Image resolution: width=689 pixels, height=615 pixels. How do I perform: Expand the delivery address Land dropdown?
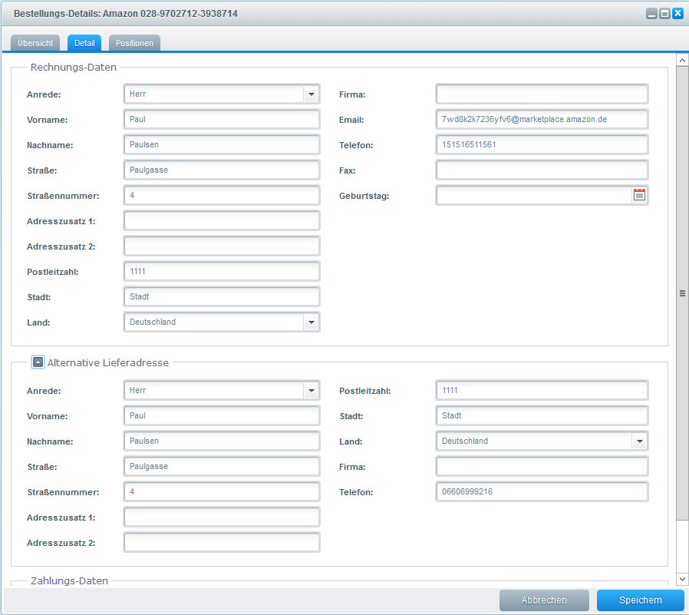639,441
